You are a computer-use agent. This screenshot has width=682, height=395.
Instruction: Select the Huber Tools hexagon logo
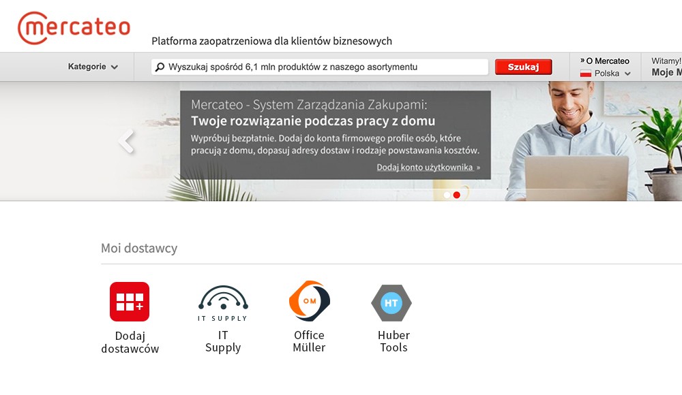pos(391,303)
